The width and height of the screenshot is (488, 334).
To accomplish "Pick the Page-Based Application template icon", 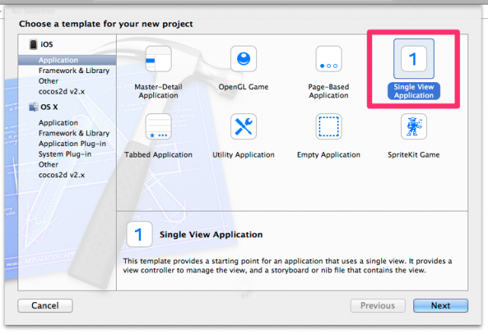I will 329,59.
